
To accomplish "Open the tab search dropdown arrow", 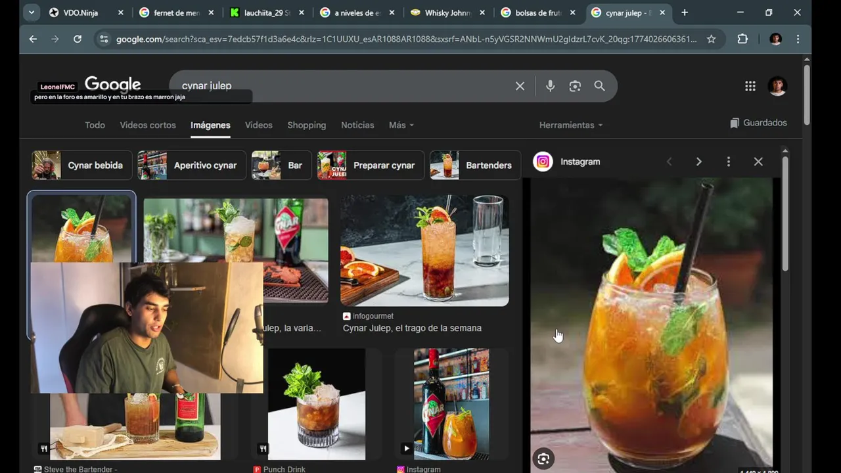I will [x=32, y=12].
